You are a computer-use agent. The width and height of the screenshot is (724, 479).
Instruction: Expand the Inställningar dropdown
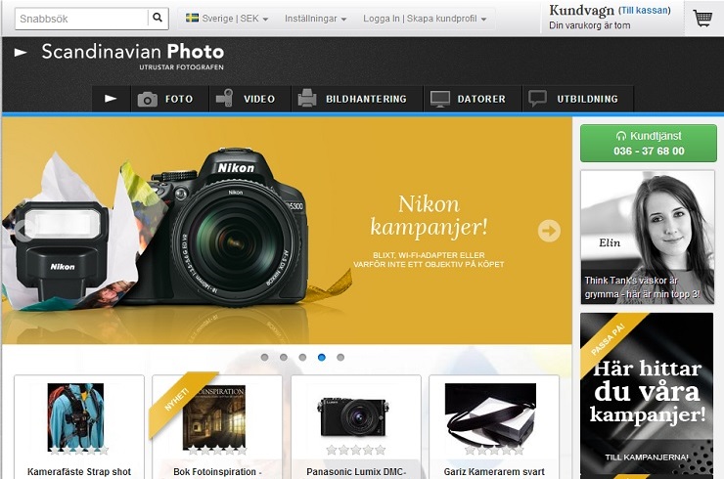[315, 19]
